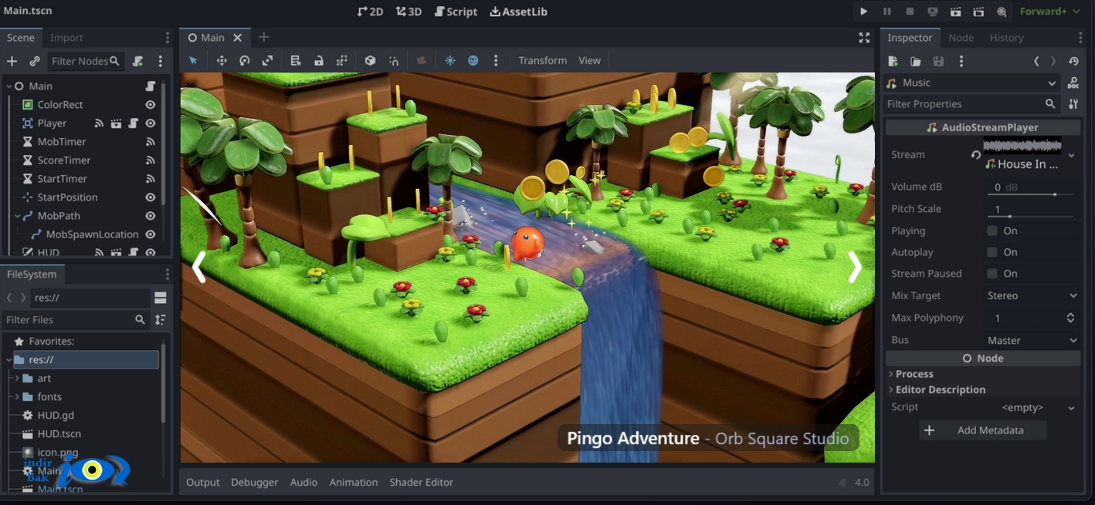Click the instantiate child scene link icon
The width and height of the screenshot is (1095, 505).
[35, 61]
